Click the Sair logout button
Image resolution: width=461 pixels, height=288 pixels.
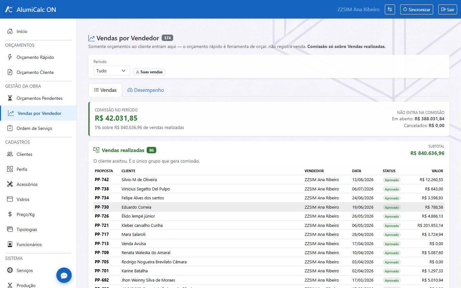(x=448, y=9)
